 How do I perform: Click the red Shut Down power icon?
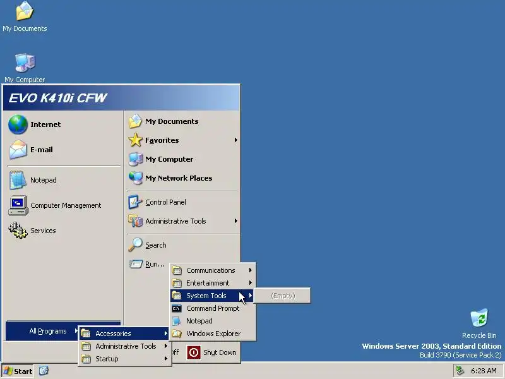click(x=194, y=352)
